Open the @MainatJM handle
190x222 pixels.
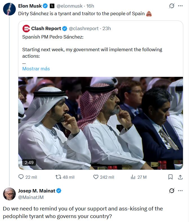[31, 197]
